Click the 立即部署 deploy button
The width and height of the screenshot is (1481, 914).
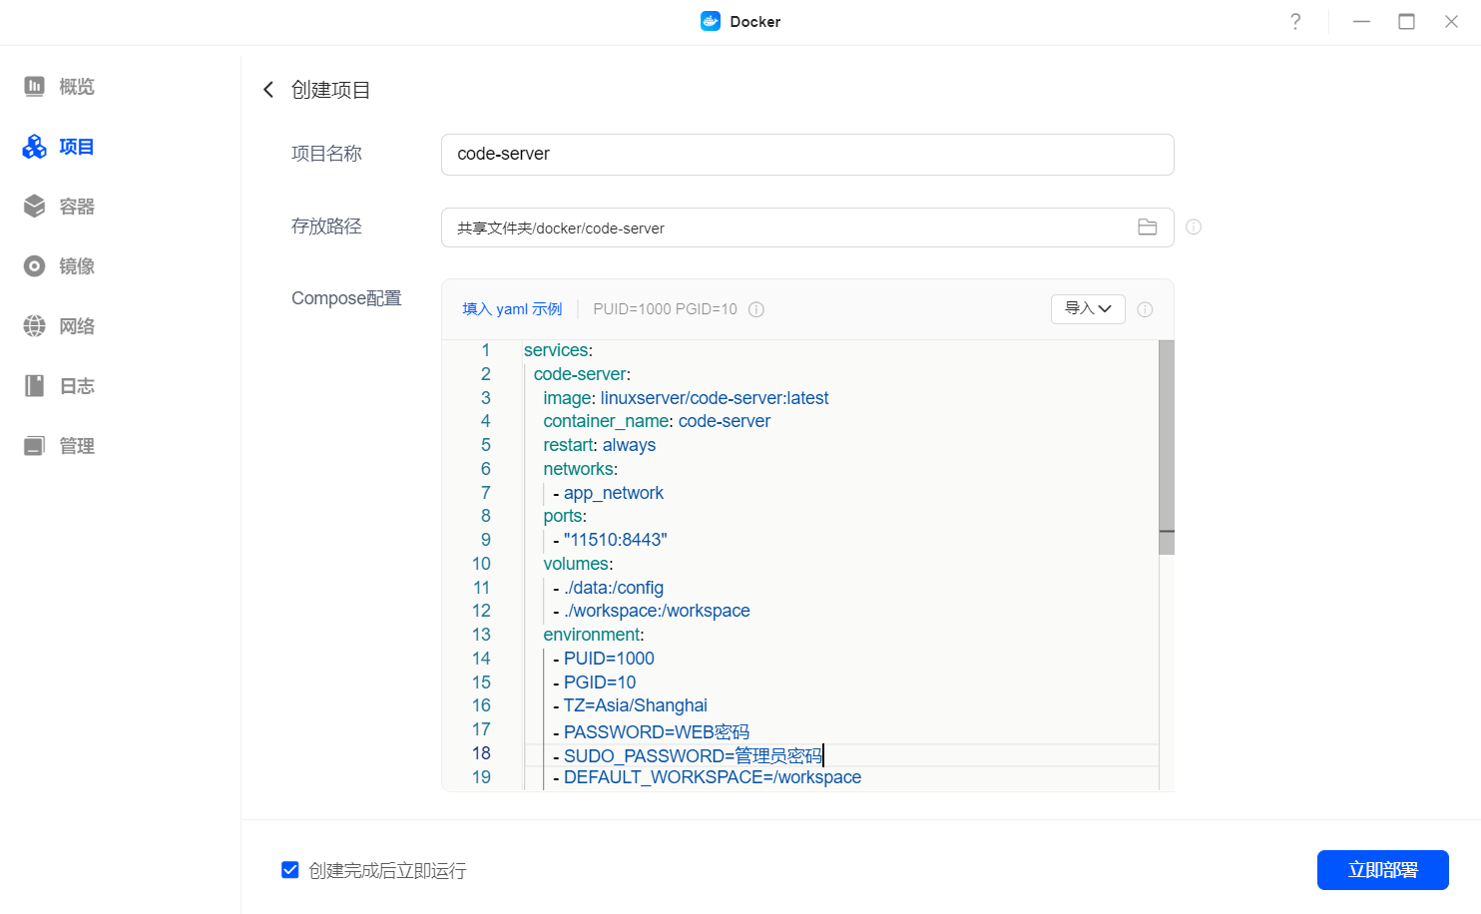1382,870
